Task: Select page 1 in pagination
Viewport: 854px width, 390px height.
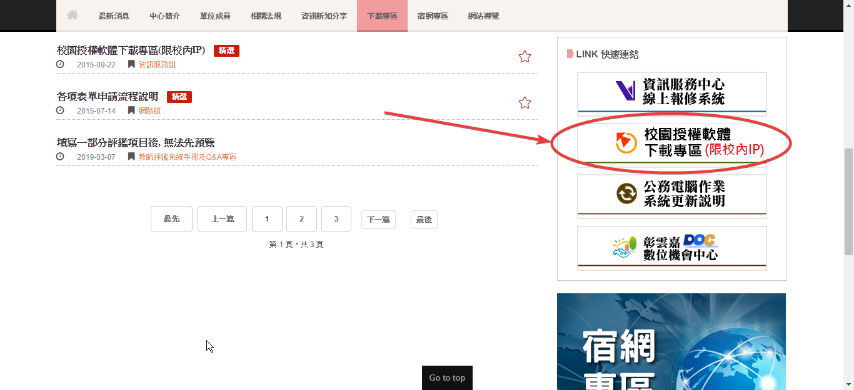Action: point(267,219)
